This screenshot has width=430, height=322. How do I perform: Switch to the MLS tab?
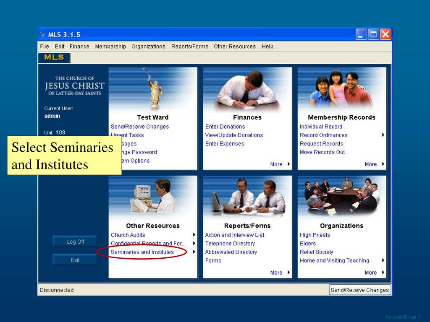point(54,57)
